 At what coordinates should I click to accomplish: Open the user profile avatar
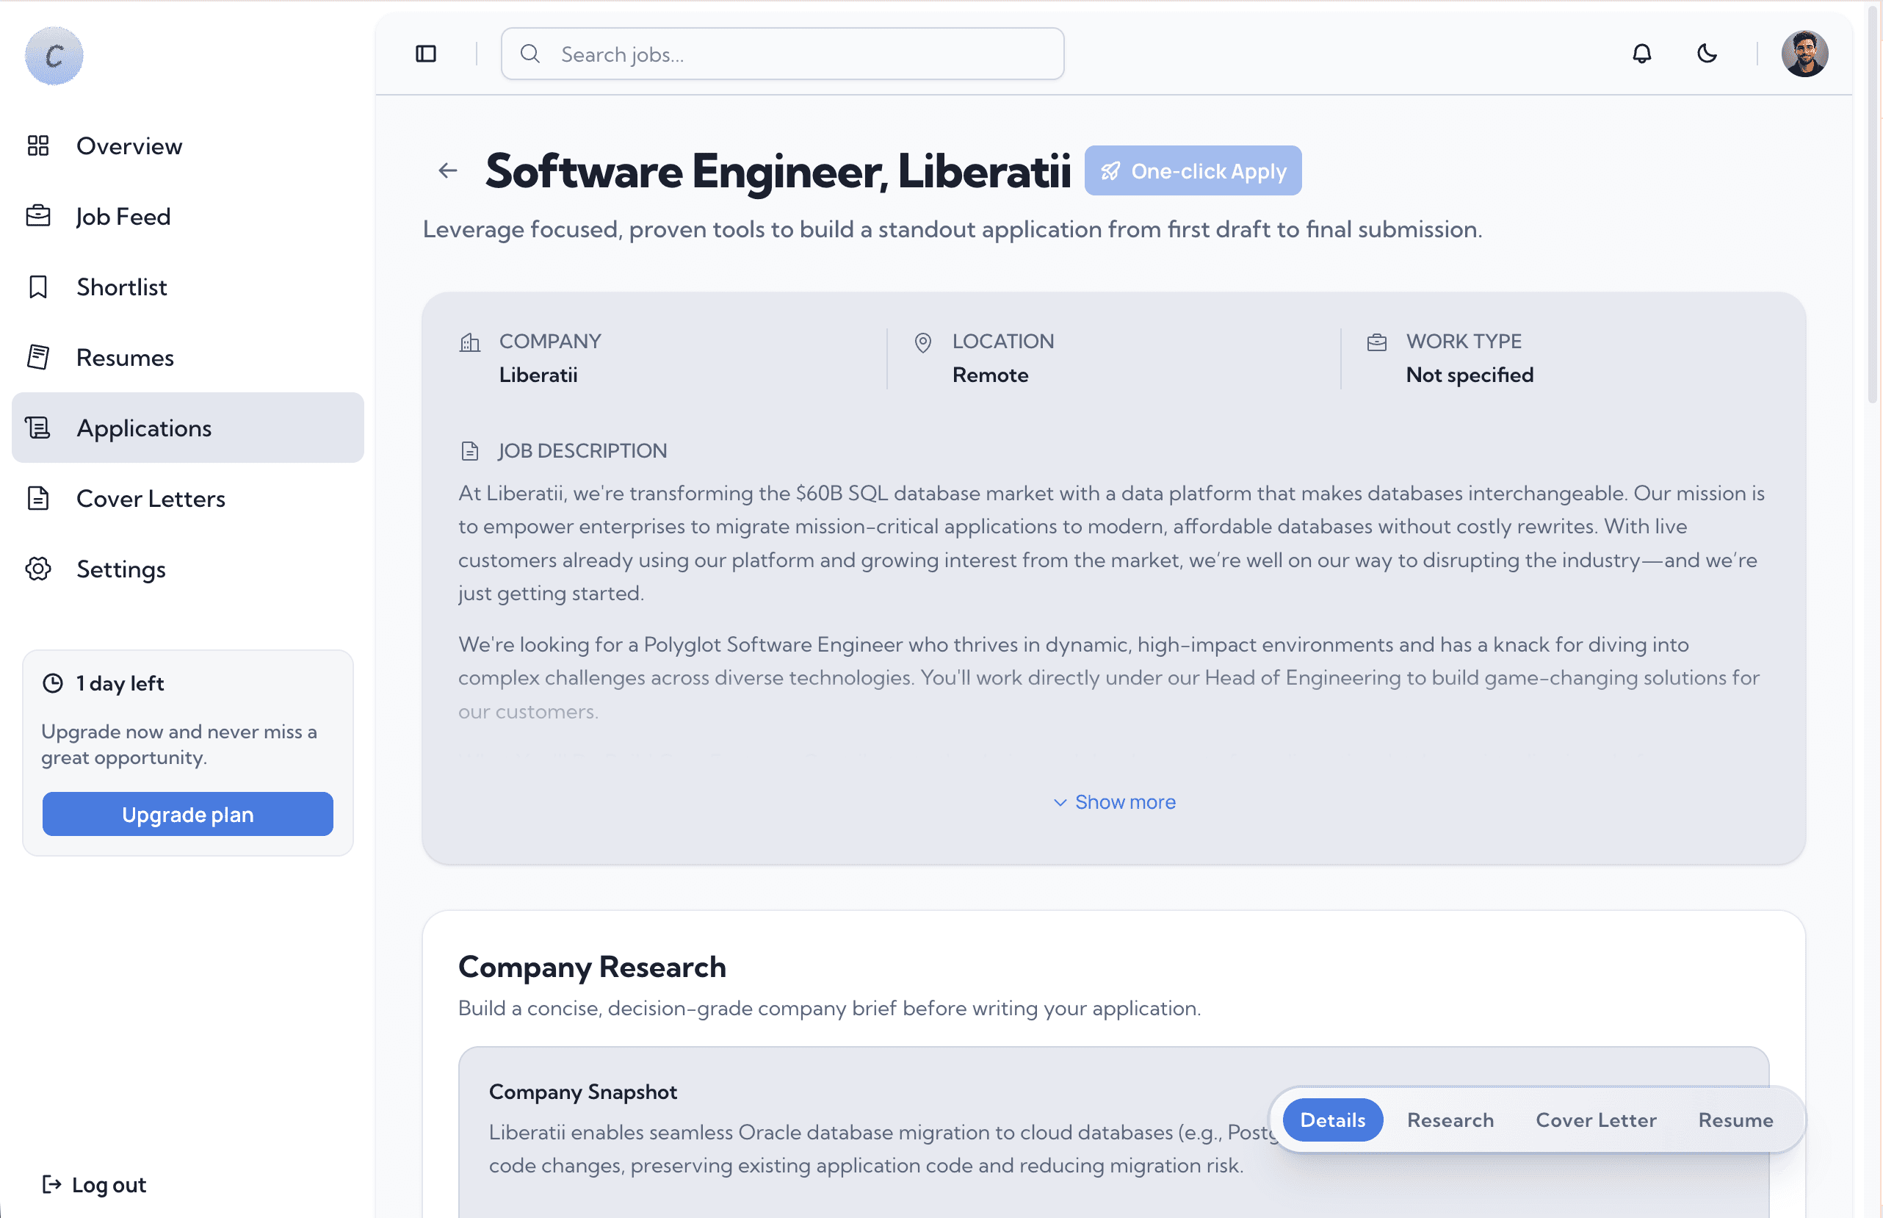[1804, 54]
